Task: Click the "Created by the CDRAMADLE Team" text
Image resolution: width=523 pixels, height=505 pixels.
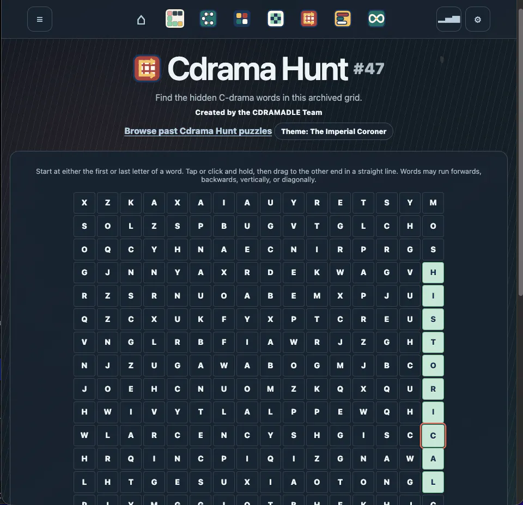Action: pos(259,112)
